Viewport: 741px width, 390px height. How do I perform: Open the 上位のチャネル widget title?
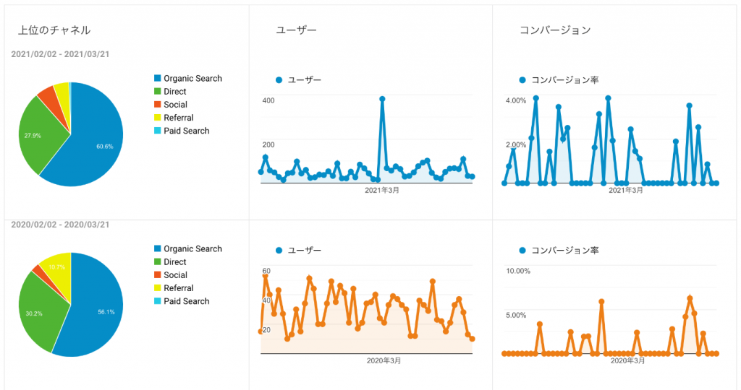coord(54,30)
